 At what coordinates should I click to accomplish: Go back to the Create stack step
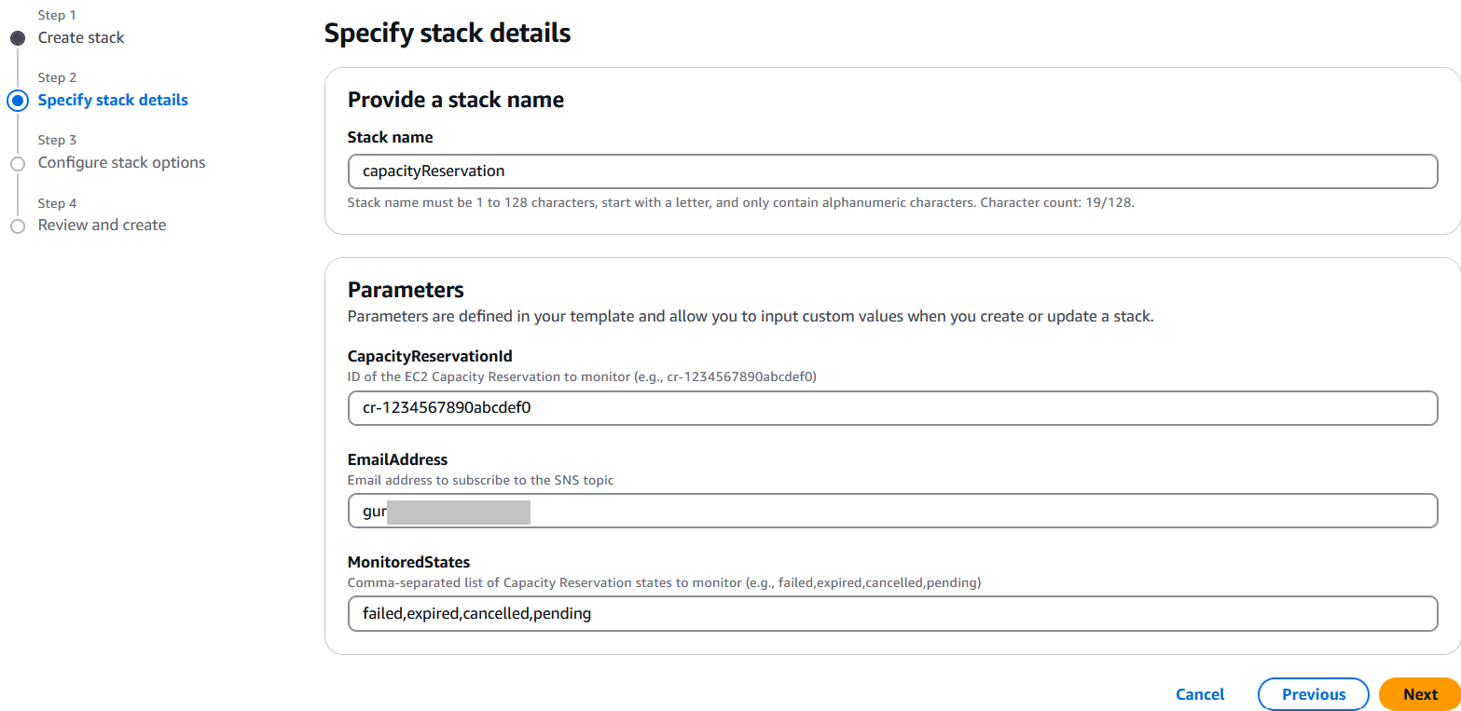(x=81, y=38)
